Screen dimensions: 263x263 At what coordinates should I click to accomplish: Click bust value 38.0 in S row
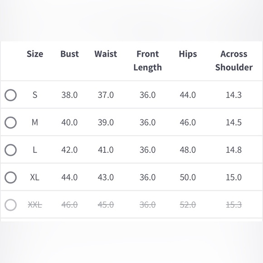click(x=69, y=95)
